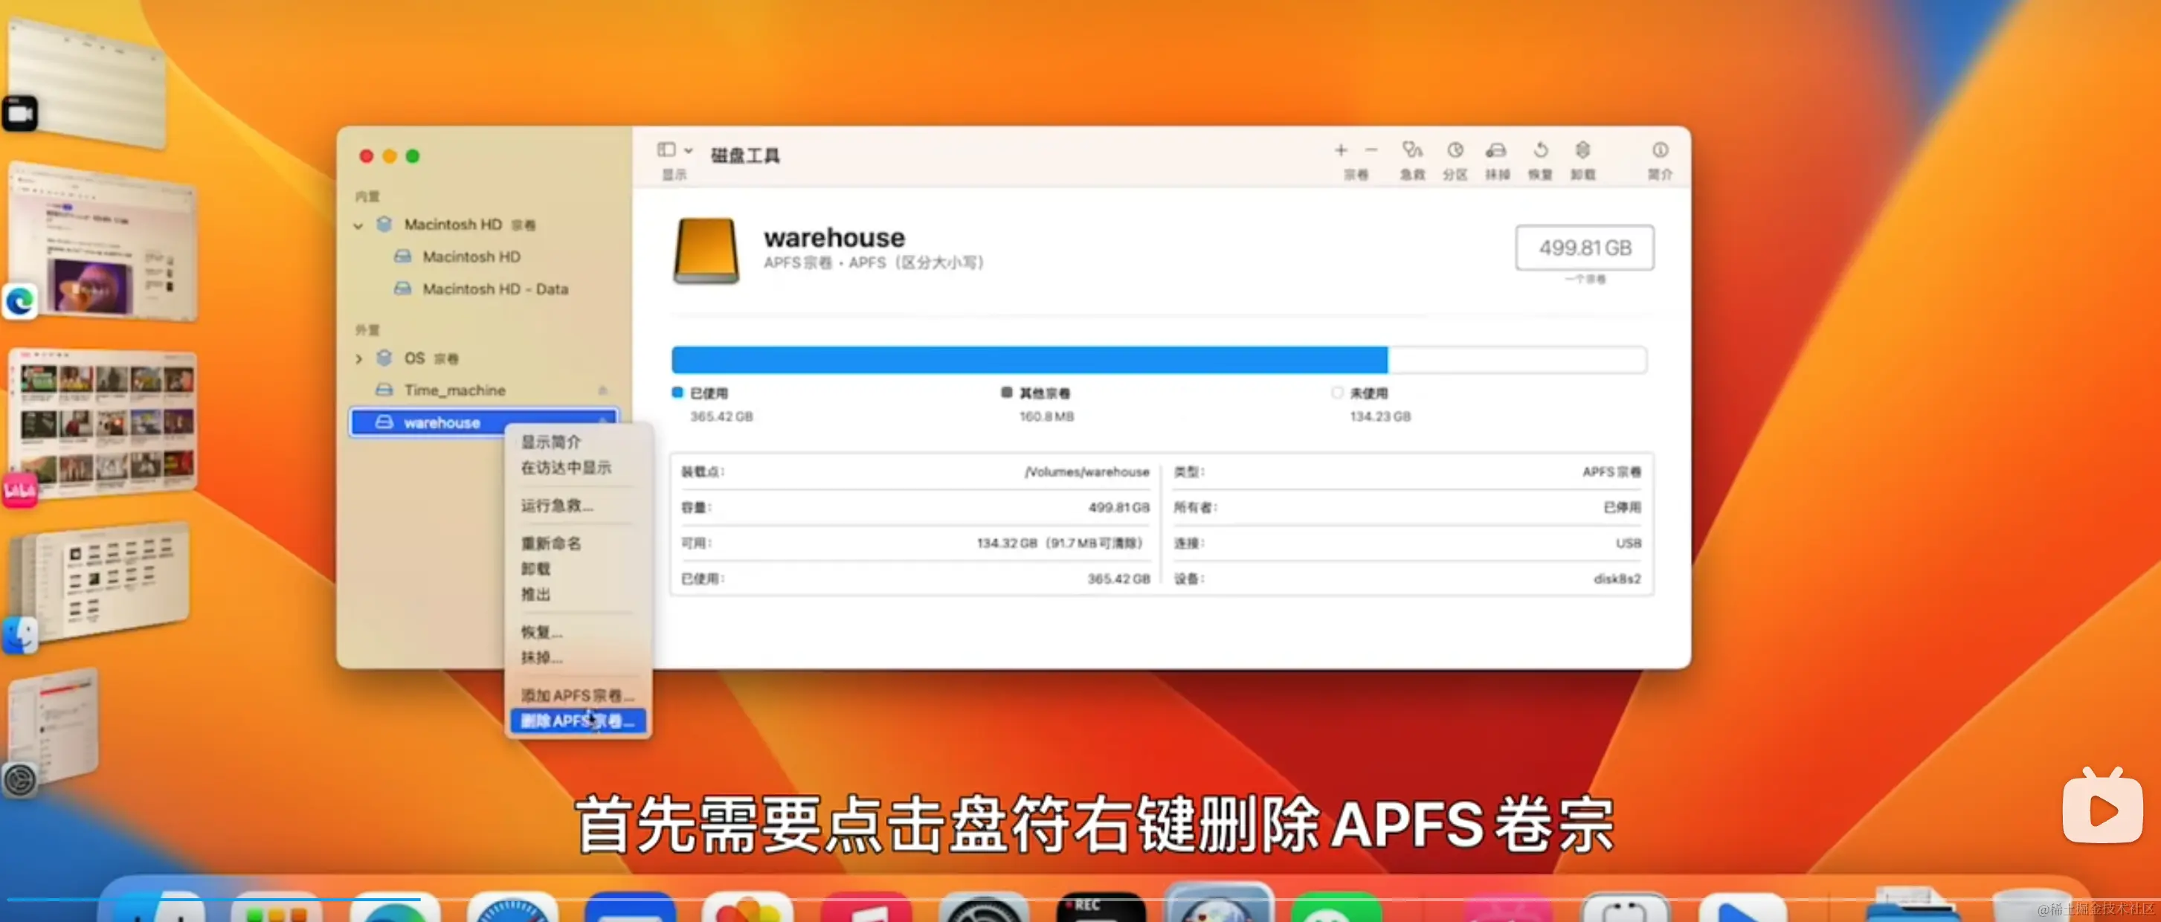Expand the OS 宗卷 entry
This screenshot has width=2161, height=922.
point(359,358)
